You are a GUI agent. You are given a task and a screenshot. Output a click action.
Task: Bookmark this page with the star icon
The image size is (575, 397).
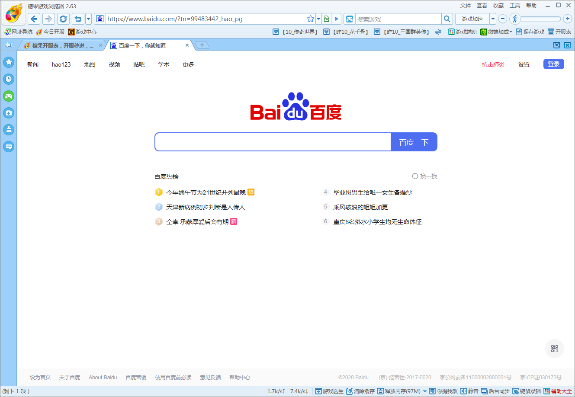point(311,19)
